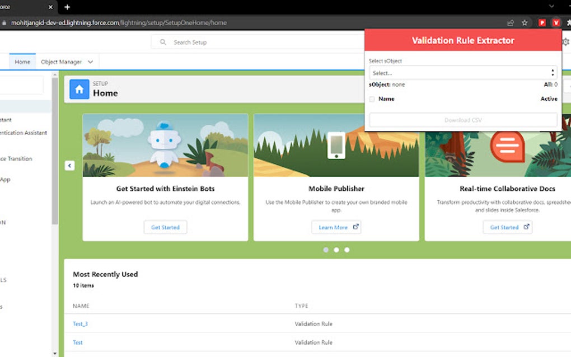This screenshot has width=571, height=357.
Task: Click the Most Recently Used heading
Action: pyautogui.click(x=105, y=274)
